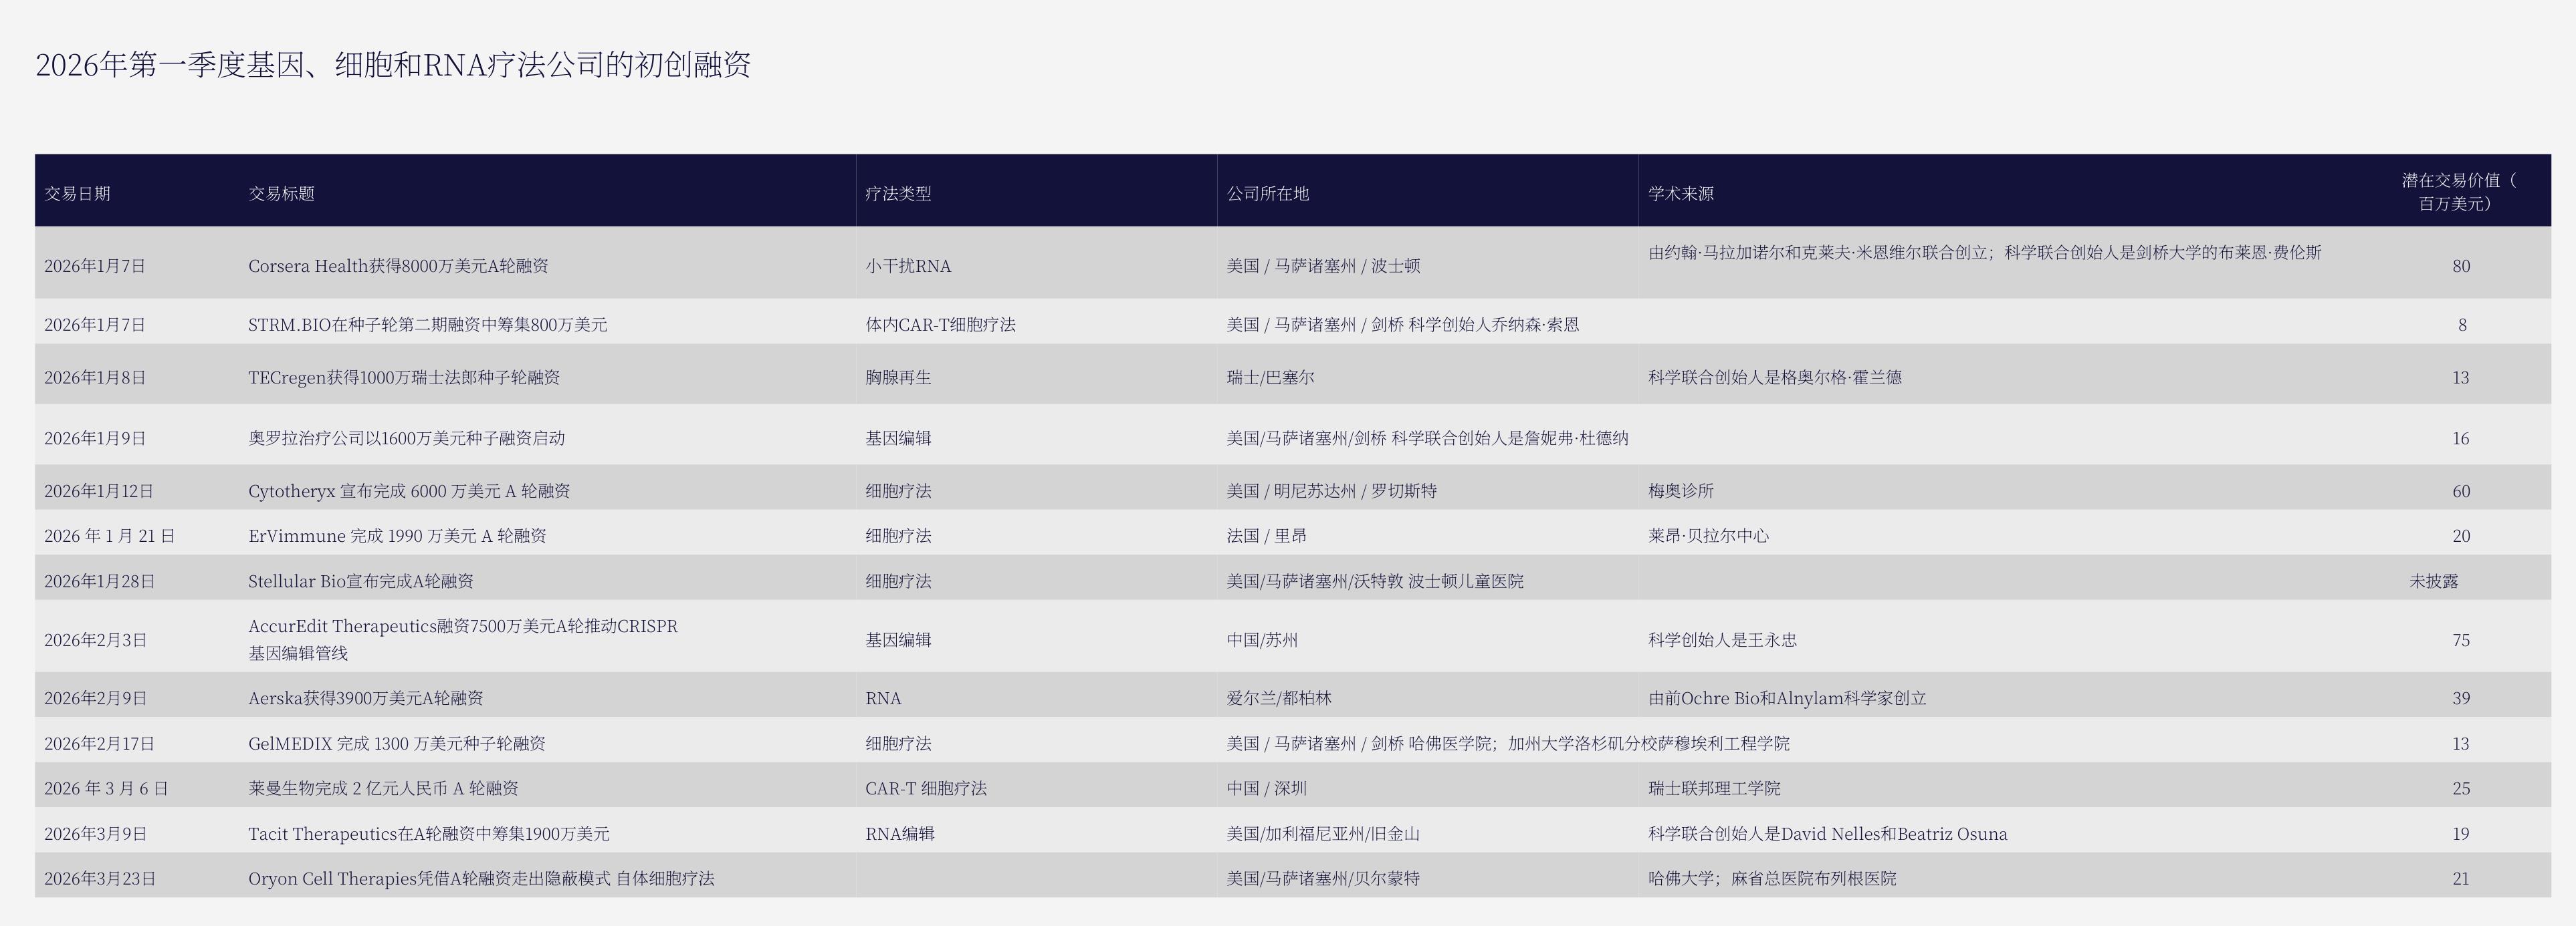Select STRM.BIO在种子轮第二期融资中筹集800万美元 title
The image size is (2576, 926).
pos(427,325)
